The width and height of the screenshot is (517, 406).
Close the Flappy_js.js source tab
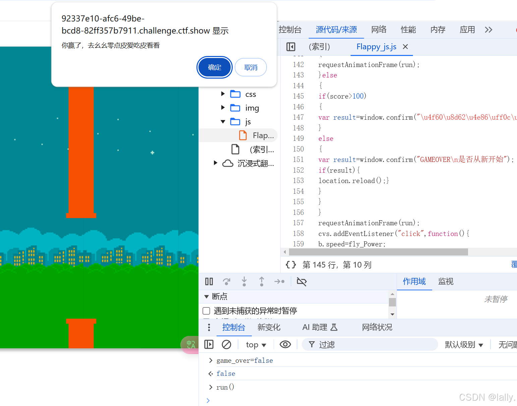point(405,47)
